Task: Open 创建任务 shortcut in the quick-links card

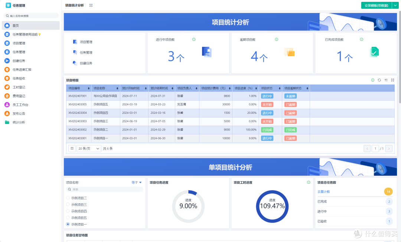Action: pos(82,63)
